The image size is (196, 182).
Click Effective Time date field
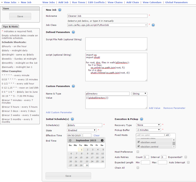pyautogui.click(x=75, y=135)
